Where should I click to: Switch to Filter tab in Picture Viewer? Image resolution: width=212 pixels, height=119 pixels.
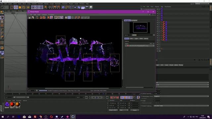[x=141, y=39]
